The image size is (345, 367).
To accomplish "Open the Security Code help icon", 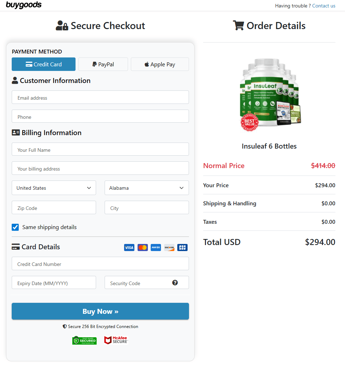I will (x=175, y=283).
